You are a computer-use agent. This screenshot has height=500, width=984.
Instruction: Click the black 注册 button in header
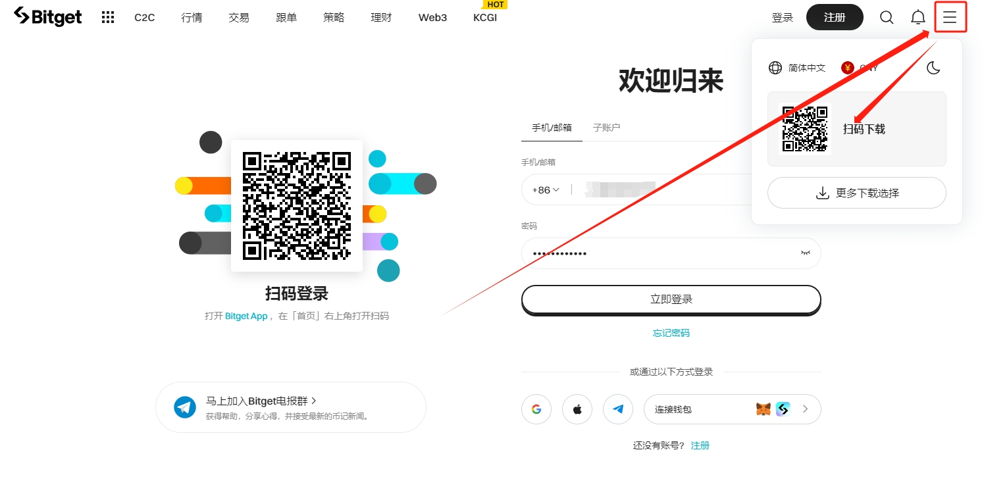click(835, 17)
